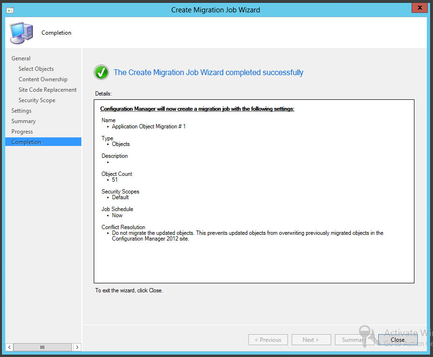Select the General step in the sidebar
The height and width of the screenshot is (357, 433).
point(21,58)
